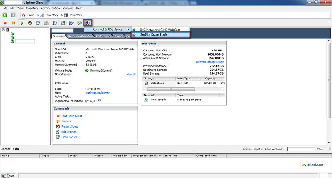Click the red Power Off toolbar button
The height and width of the screenshot is (178, 332).
tap(5, 23)
